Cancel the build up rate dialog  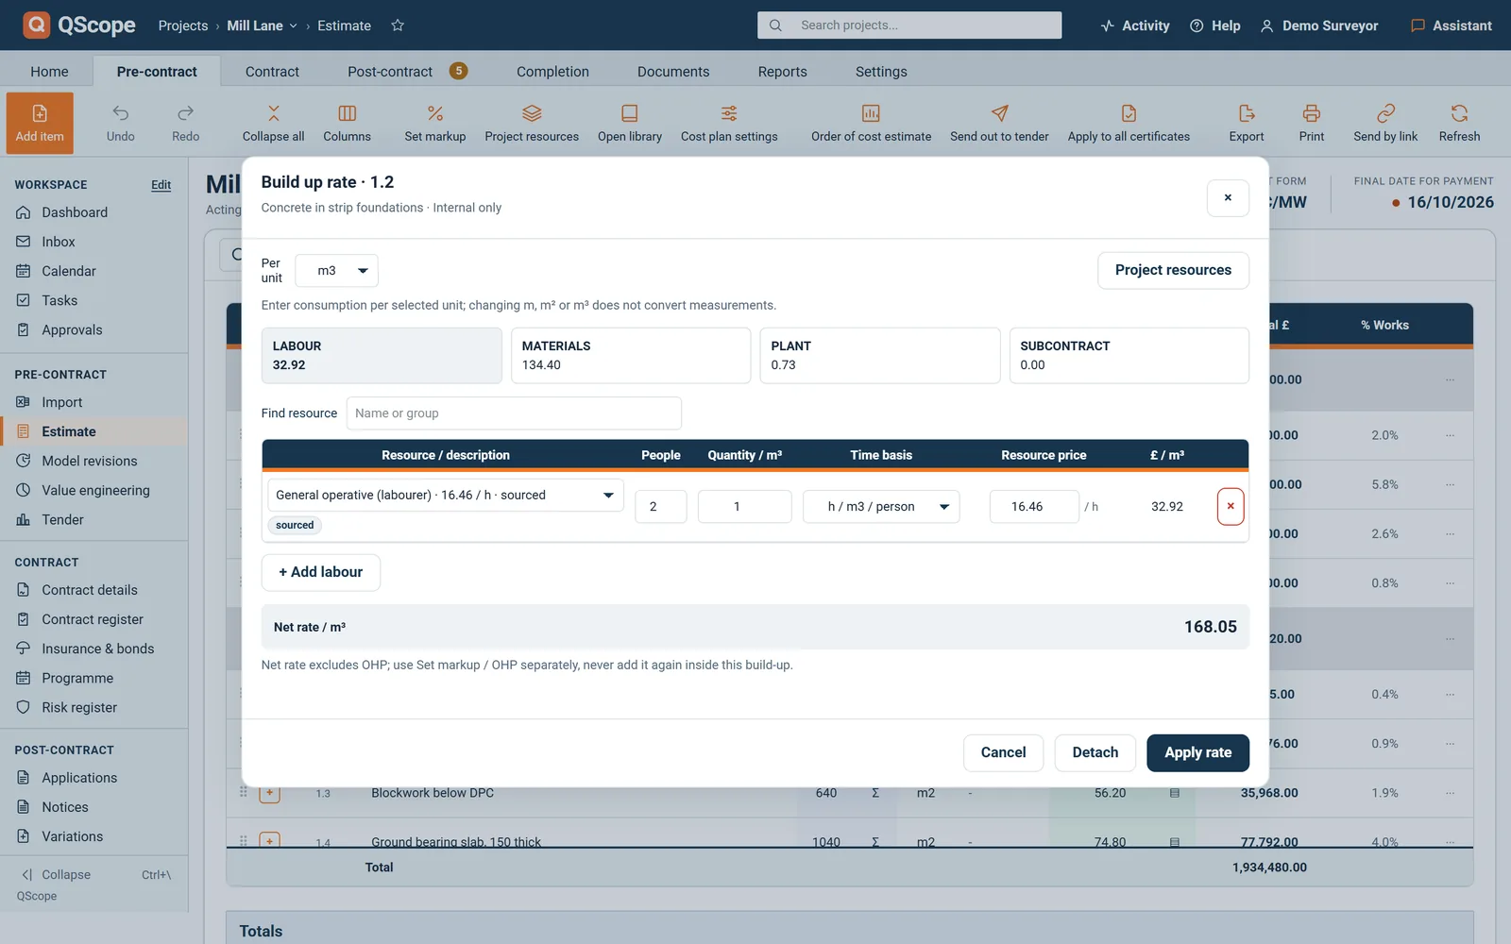(1003, 753)
